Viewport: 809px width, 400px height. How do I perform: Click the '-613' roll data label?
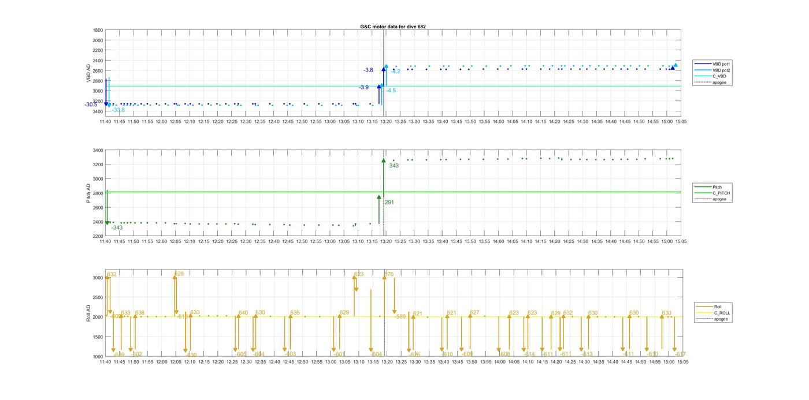(x=587, y=354)
